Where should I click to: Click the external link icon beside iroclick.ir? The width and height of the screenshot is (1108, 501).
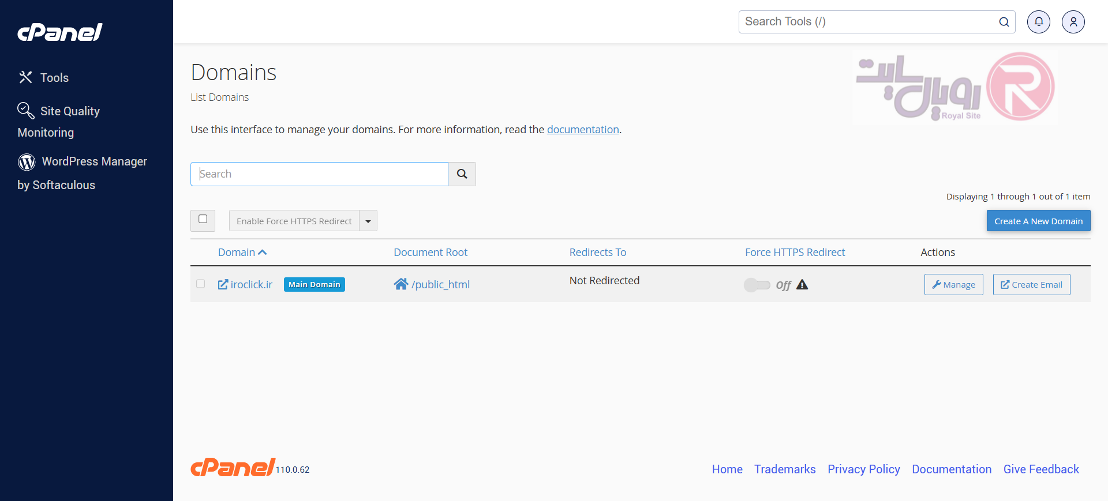pos(223,284)
